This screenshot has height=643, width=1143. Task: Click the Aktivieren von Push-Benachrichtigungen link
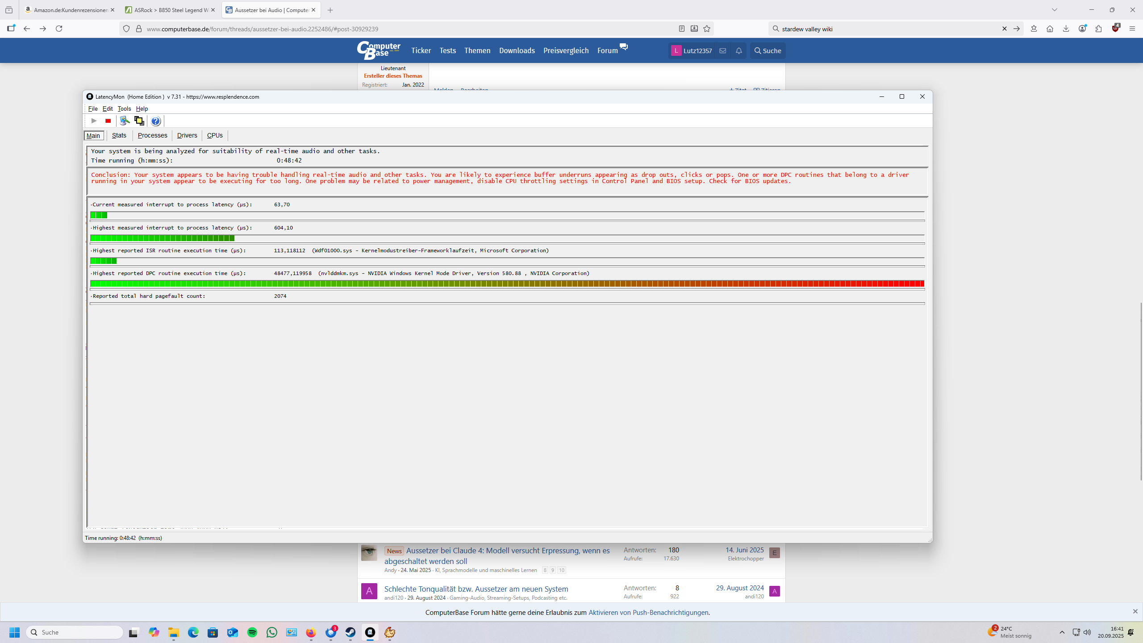tap(648, 613)
